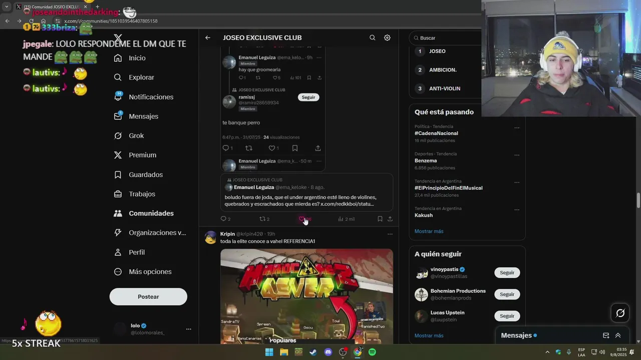Open trending community ANTI-VIOLIN
Screen dimensions: 641x360
[445, 88]
